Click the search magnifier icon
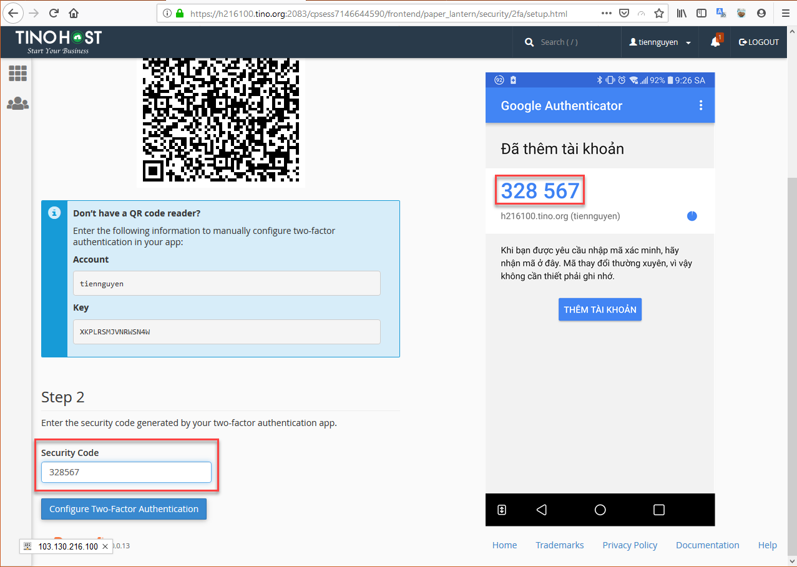This screenshot has width=797, height=567. point(529,42)
